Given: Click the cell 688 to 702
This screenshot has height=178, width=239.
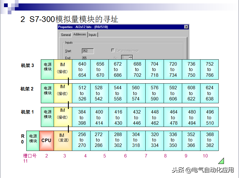Looking at the screenshot, I should 136,69.
